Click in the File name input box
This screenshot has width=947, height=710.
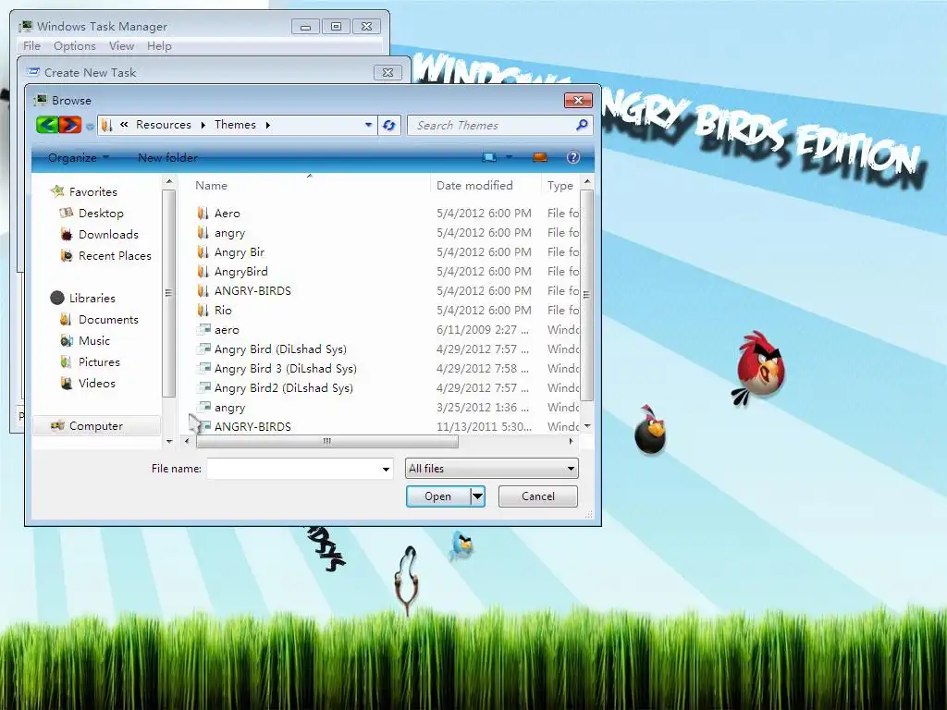[x=292, y=469]
